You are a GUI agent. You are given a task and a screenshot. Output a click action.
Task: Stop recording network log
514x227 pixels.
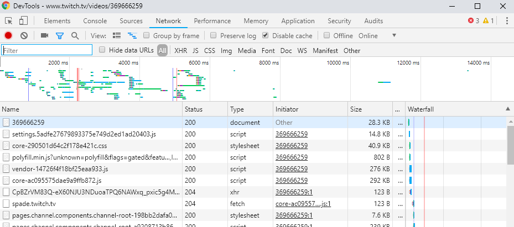(x=8, y=36)
